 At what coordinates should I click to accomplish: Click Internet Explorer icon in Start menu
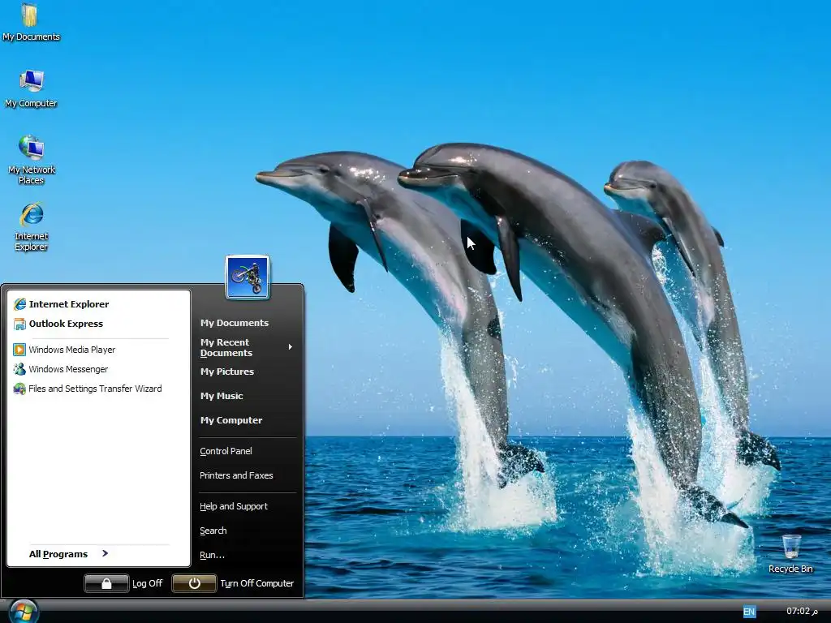point(19,304)
